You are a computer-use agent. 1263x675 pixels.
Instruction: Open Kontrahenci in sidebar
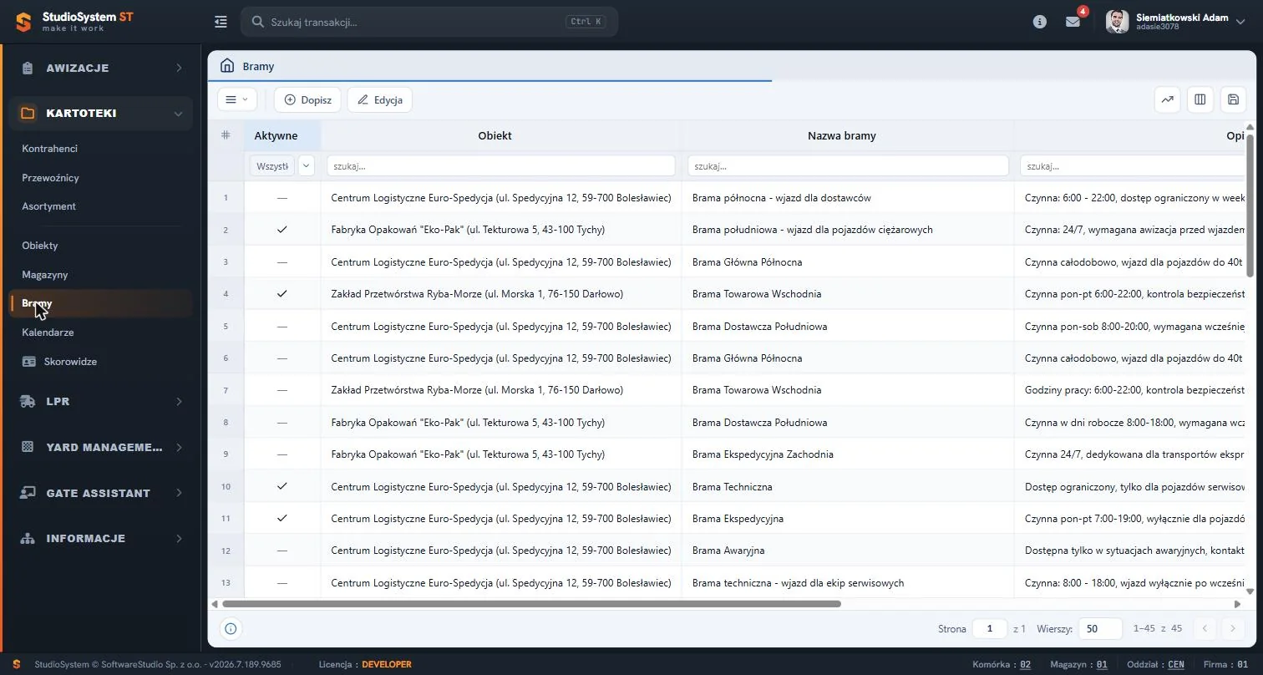(50, 149)
